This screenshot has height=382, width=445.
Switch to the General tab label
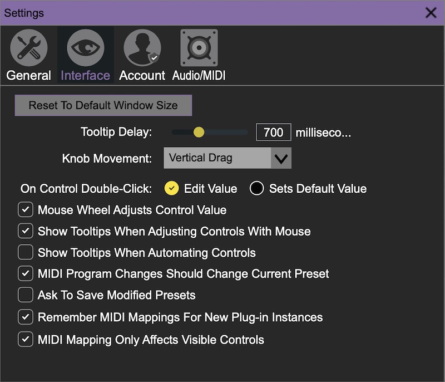pos(28,75)
